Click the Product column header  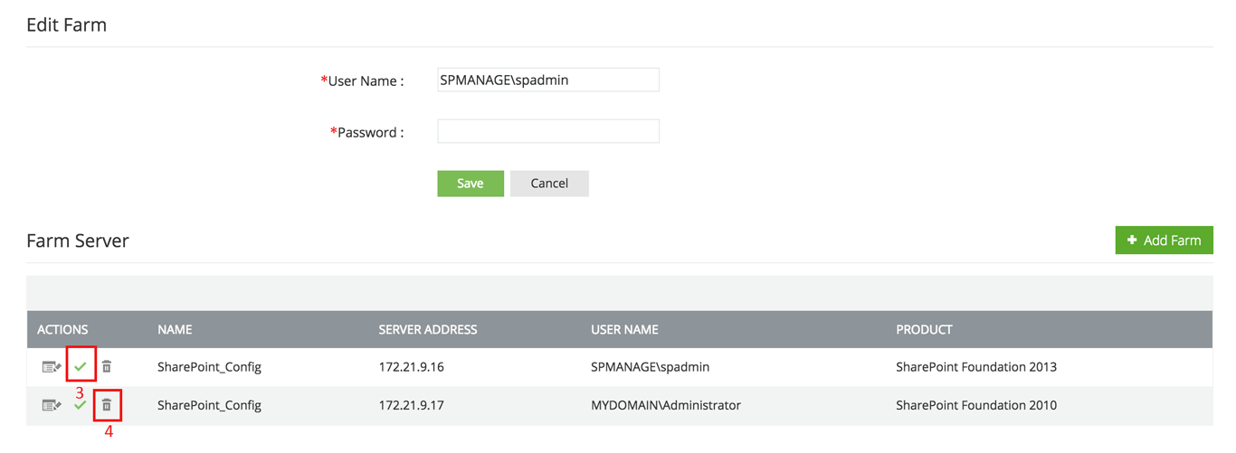[924, 330]
